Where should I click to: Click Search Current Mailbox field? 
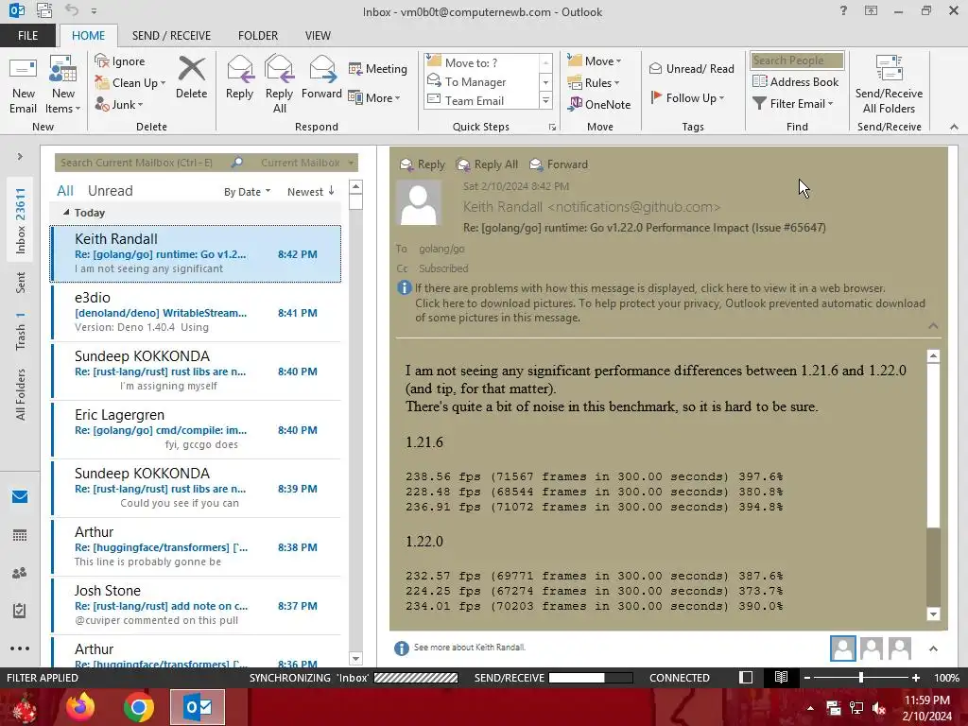coord(142,163)
